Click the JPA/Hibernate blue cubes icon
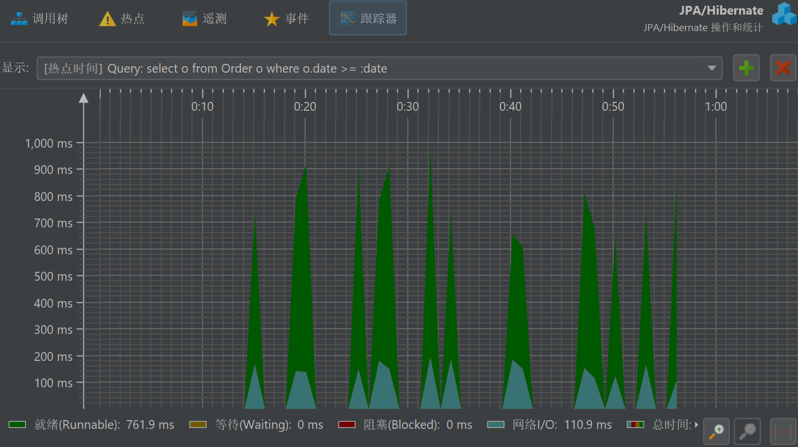The height and width of the screenshot is (447, 798). pyautogui.click(x=783, y=14)
